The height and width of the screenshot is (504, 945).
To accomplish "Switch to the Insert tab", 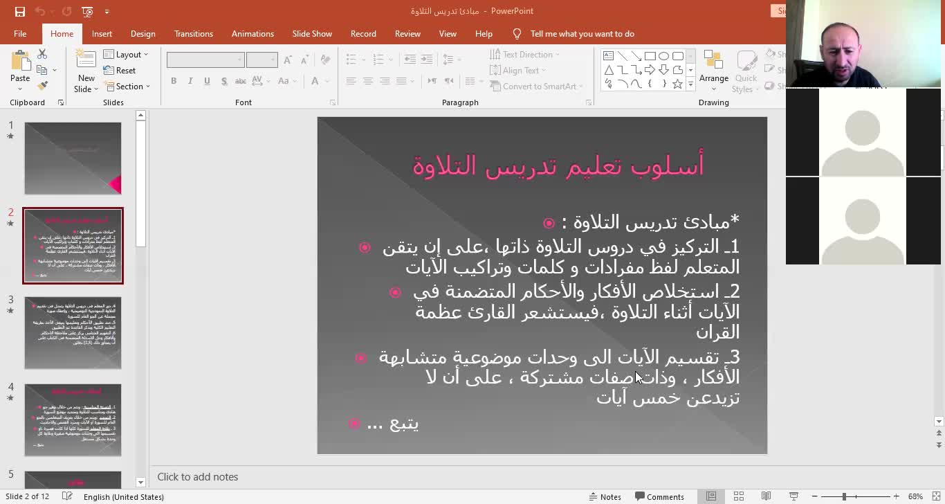I will click(102, 33).
